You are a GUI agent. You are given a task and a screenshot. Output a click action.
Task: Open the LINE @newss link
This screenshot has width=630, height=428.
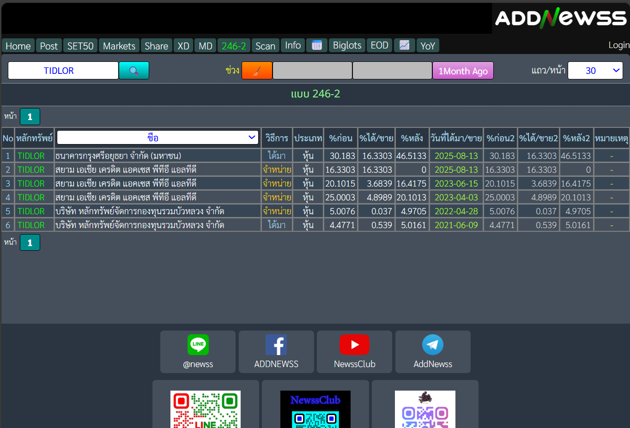coord(198,352)
